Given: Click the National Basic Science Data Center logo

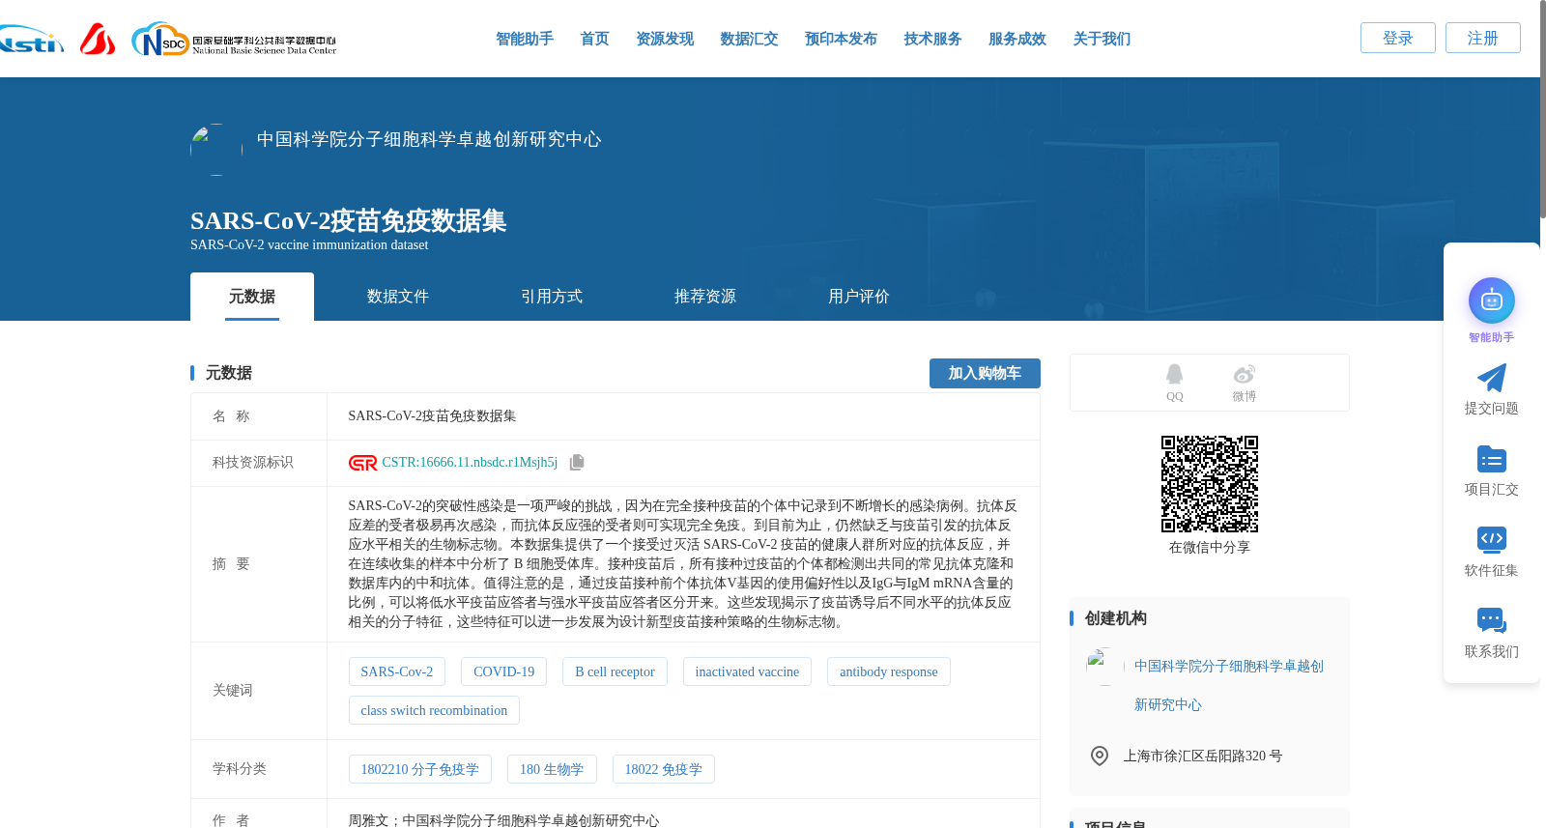Looking at the screenshot, I should coord(234,40).
